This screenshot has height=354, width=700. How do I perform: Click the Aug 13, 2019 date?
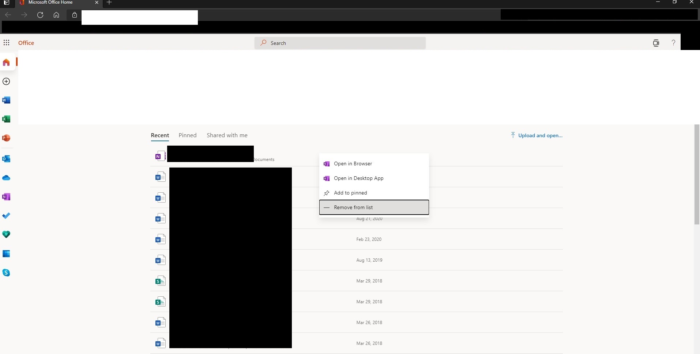369,260
